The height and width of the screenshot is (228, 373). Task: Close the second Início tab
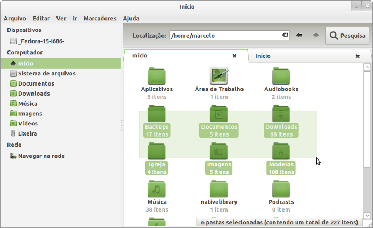(358, 56)
